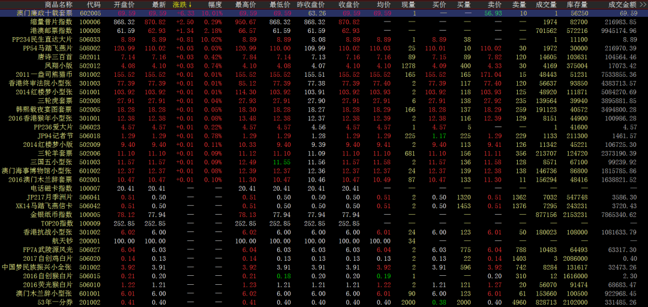Click the 最低价 column header

(x=280, y=5)
